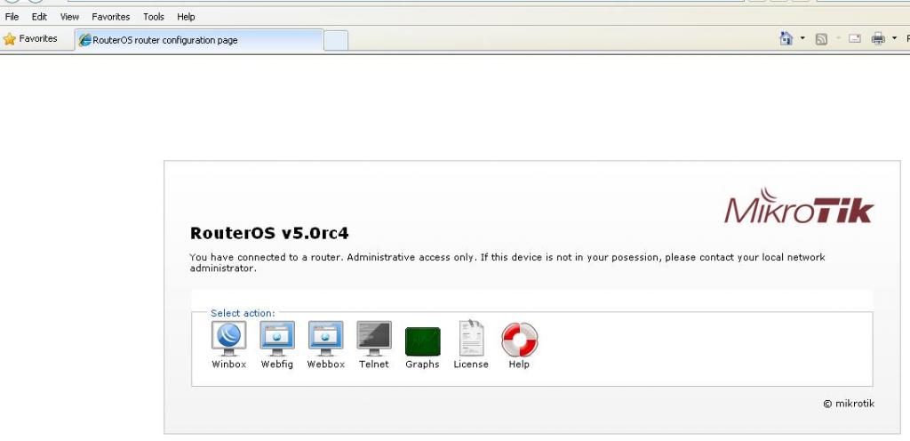Expand the Home button dropdown arrow
The width and height of the screenshot is (910, 441).
point(802,39)
